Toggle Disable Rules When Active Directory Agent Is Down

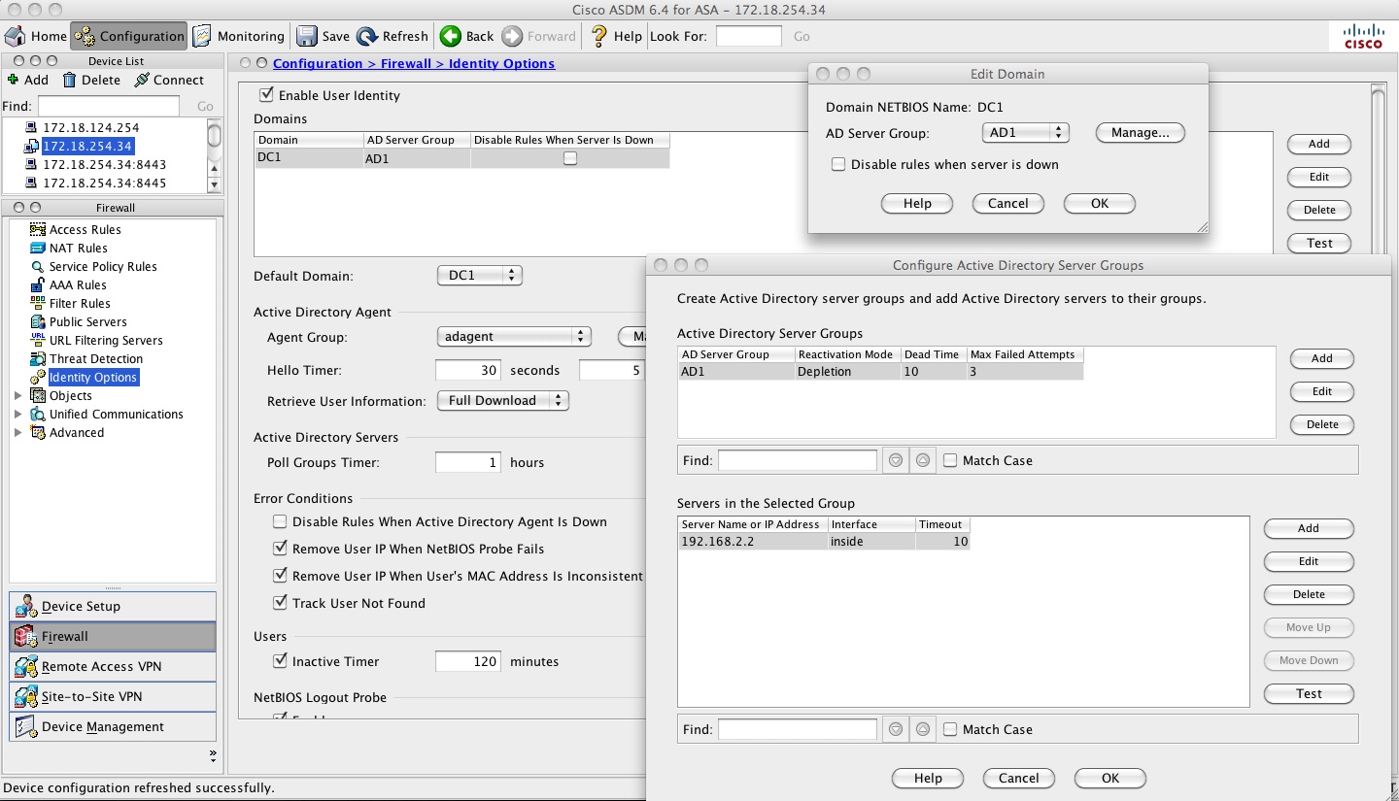tap(280, 522)
